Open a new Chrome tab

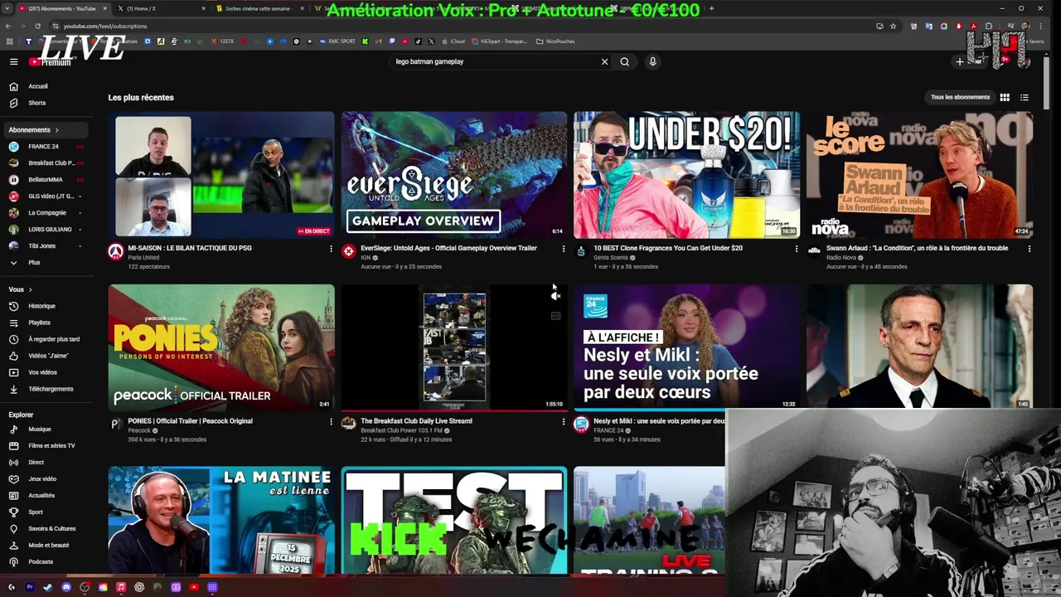pyautogui.click(x=711, y=8)
